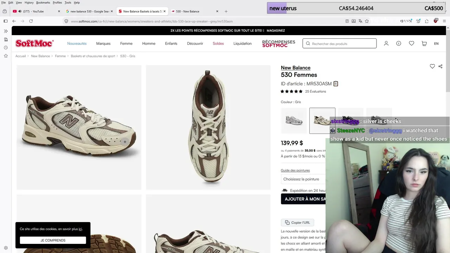The width and height of the screenshot is (450, 253).
Task: Switch to 530 - New Balance tab
Action: tap(195, 11)
